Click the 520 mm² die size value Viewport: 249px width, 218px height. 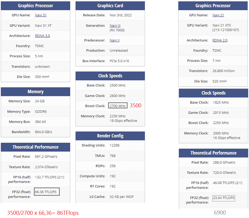click(220, 81)
